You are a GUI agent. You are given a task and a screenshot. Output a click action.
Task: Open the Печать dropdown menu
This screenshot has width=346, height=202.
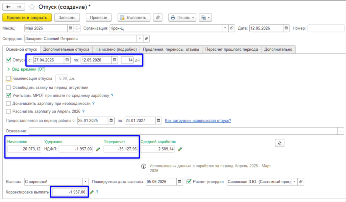182,18
